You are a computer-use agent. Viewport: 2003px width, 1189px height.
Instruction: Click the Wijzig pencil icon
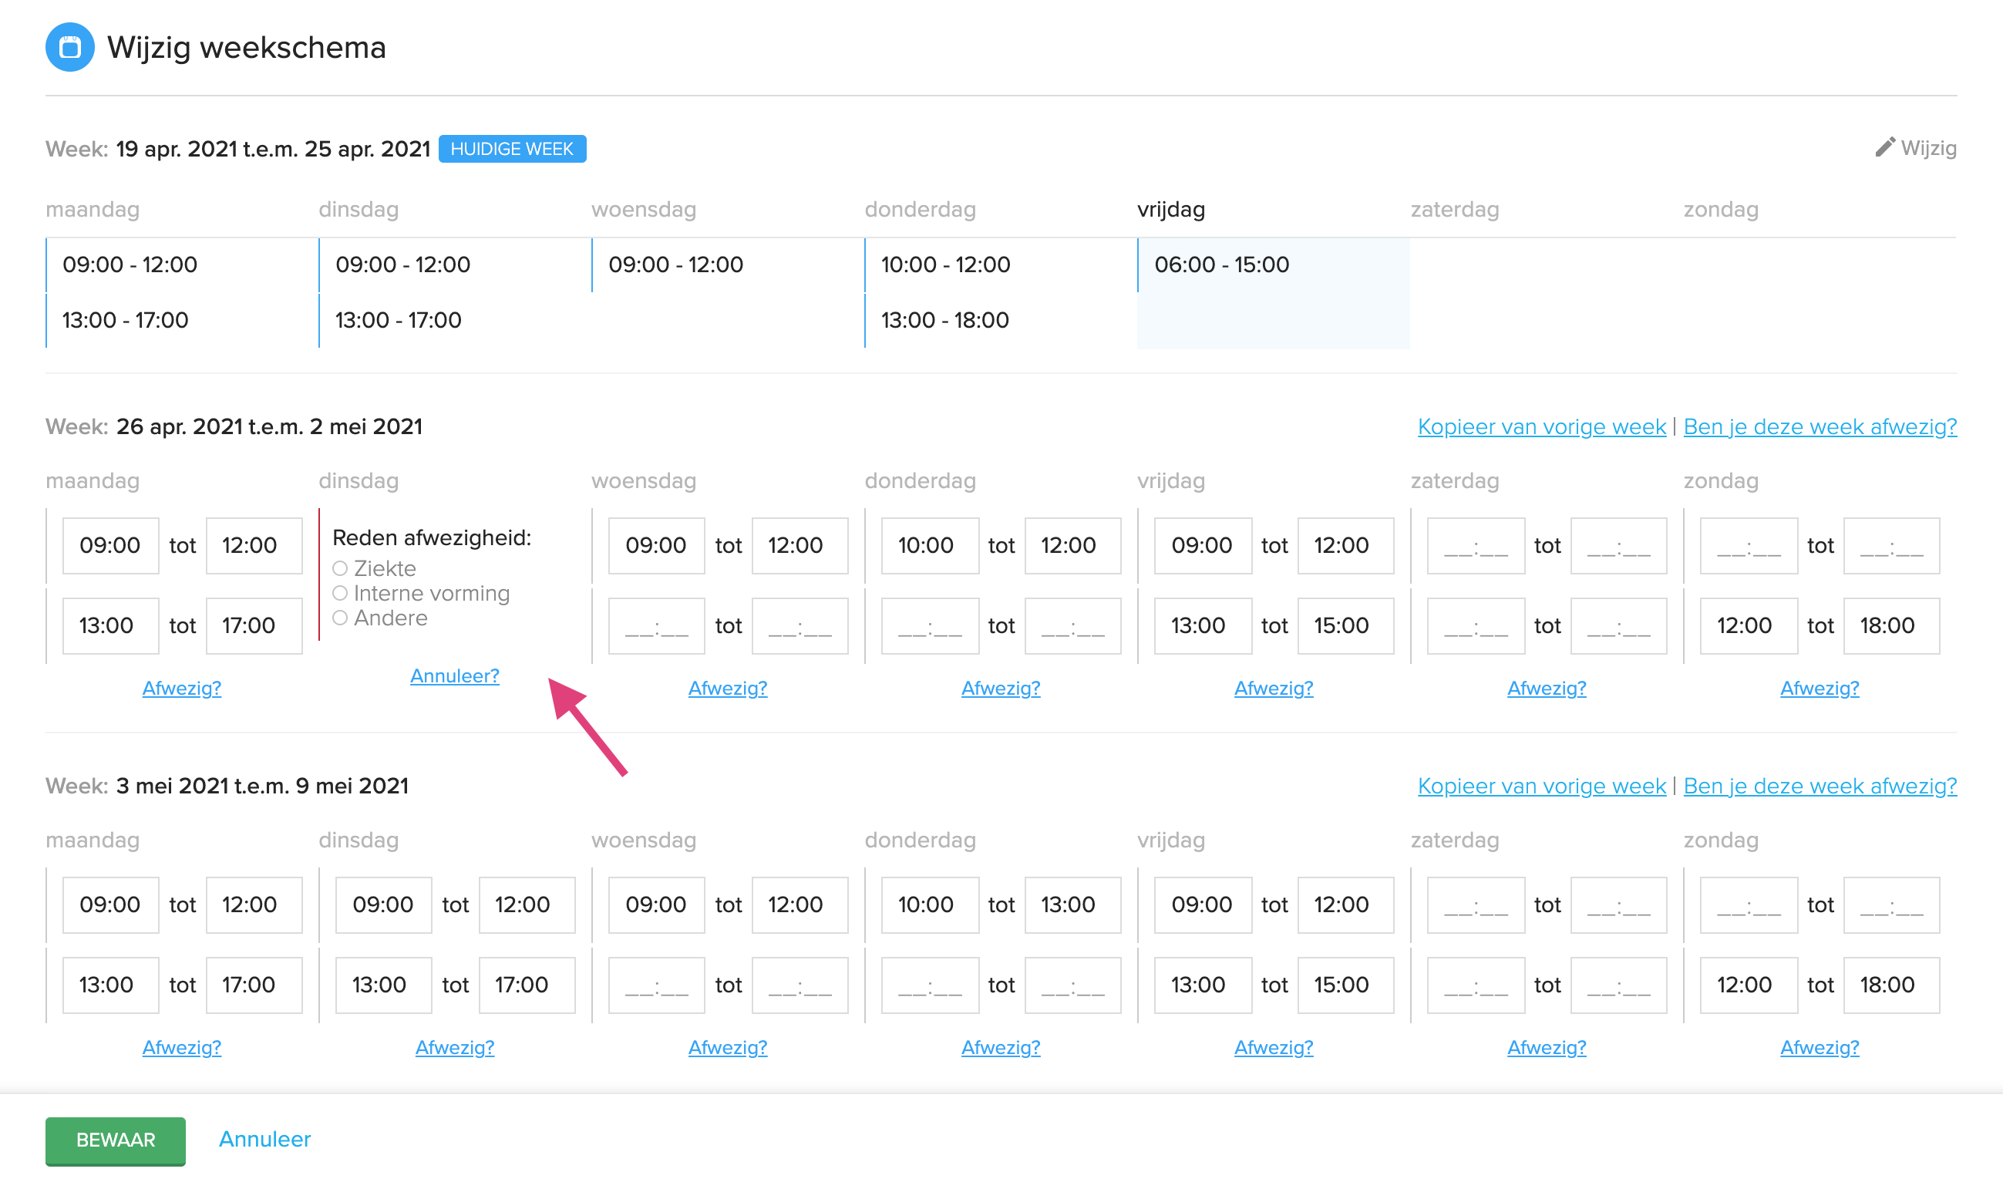tap(1884, 147)
